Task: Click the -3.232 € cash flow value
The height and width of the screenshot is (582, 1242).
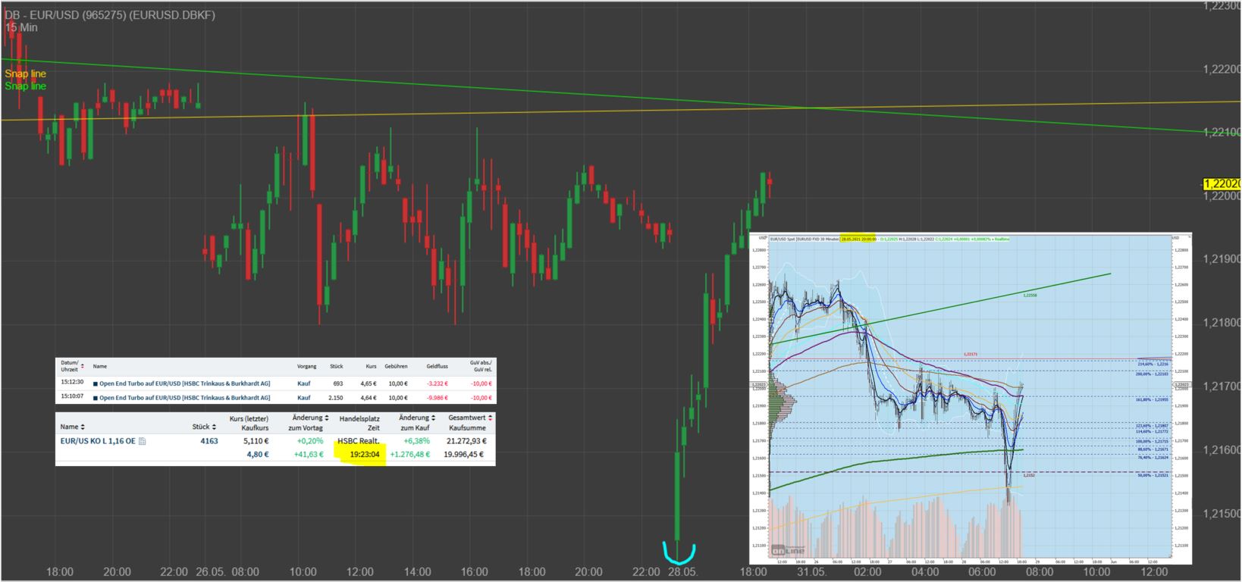Action: coord(437,384)
